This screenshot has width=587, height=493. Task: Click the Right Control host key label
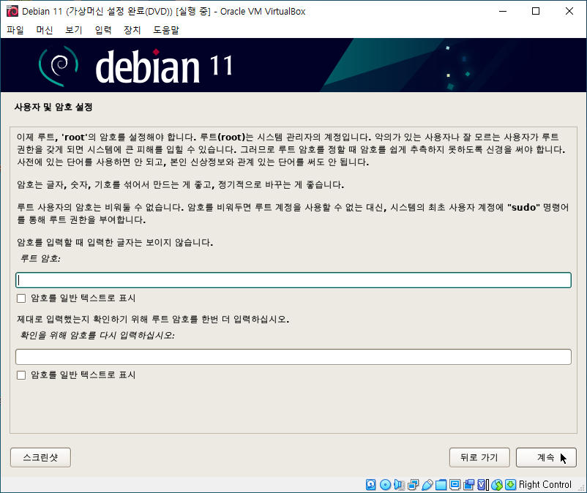coord(545,485)
